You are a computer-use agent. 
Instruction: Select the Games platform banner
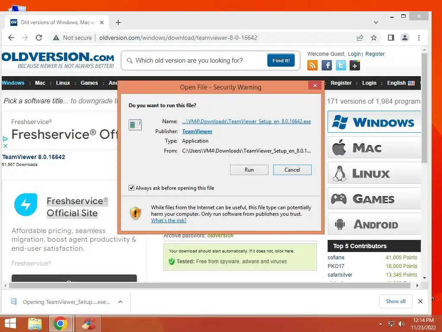tap(374, 198)
